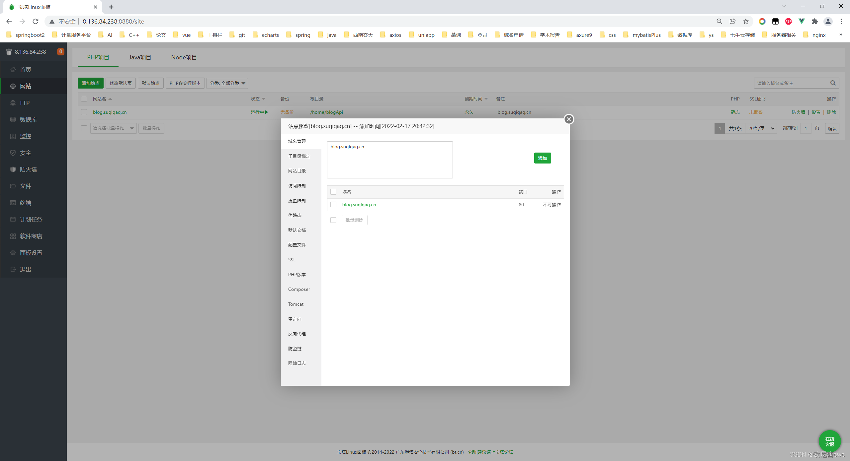The height and width of the screenshot is (461, 850).
Task: Switch to Java项目 tab
Action: coord(140,57)
